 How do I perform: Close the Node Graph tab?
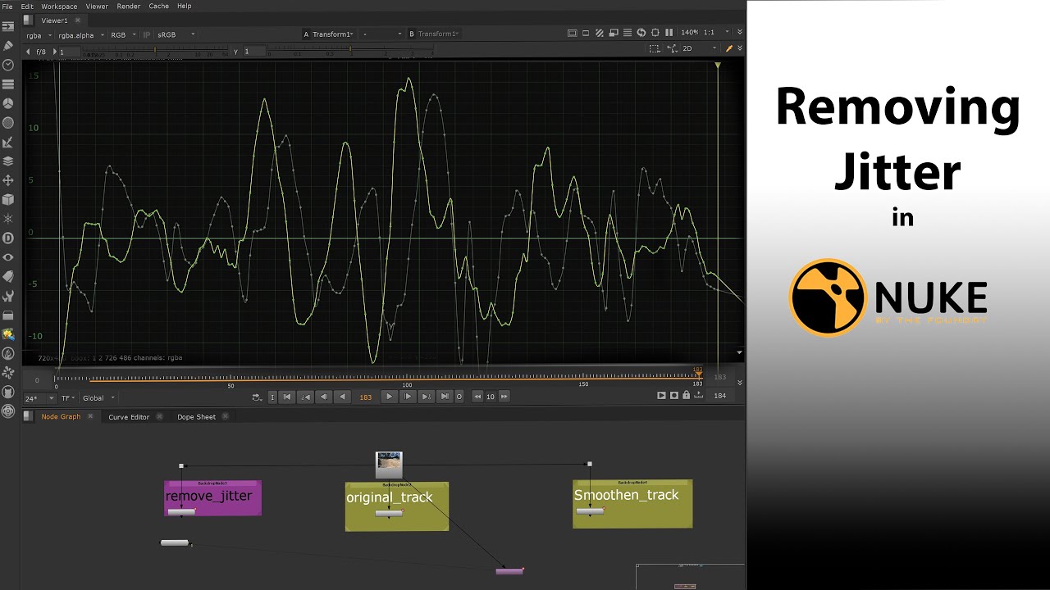pyautogui.click(x=90, y=416)
